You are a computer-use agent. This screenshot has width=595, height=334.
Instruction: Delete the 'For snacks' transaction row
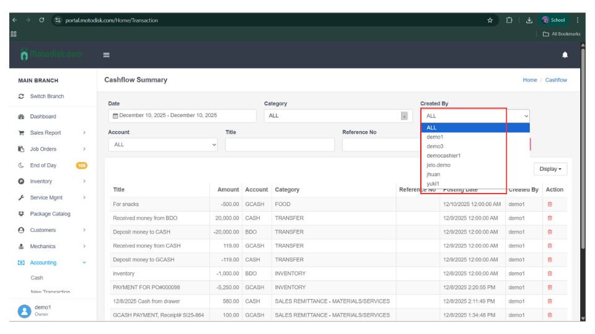[x=550, y=204]
